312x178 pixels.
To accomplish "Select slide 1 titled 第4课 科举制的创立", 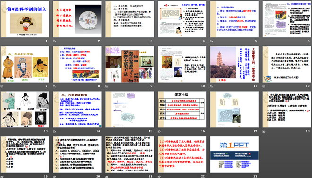I will tap(25, 19).
